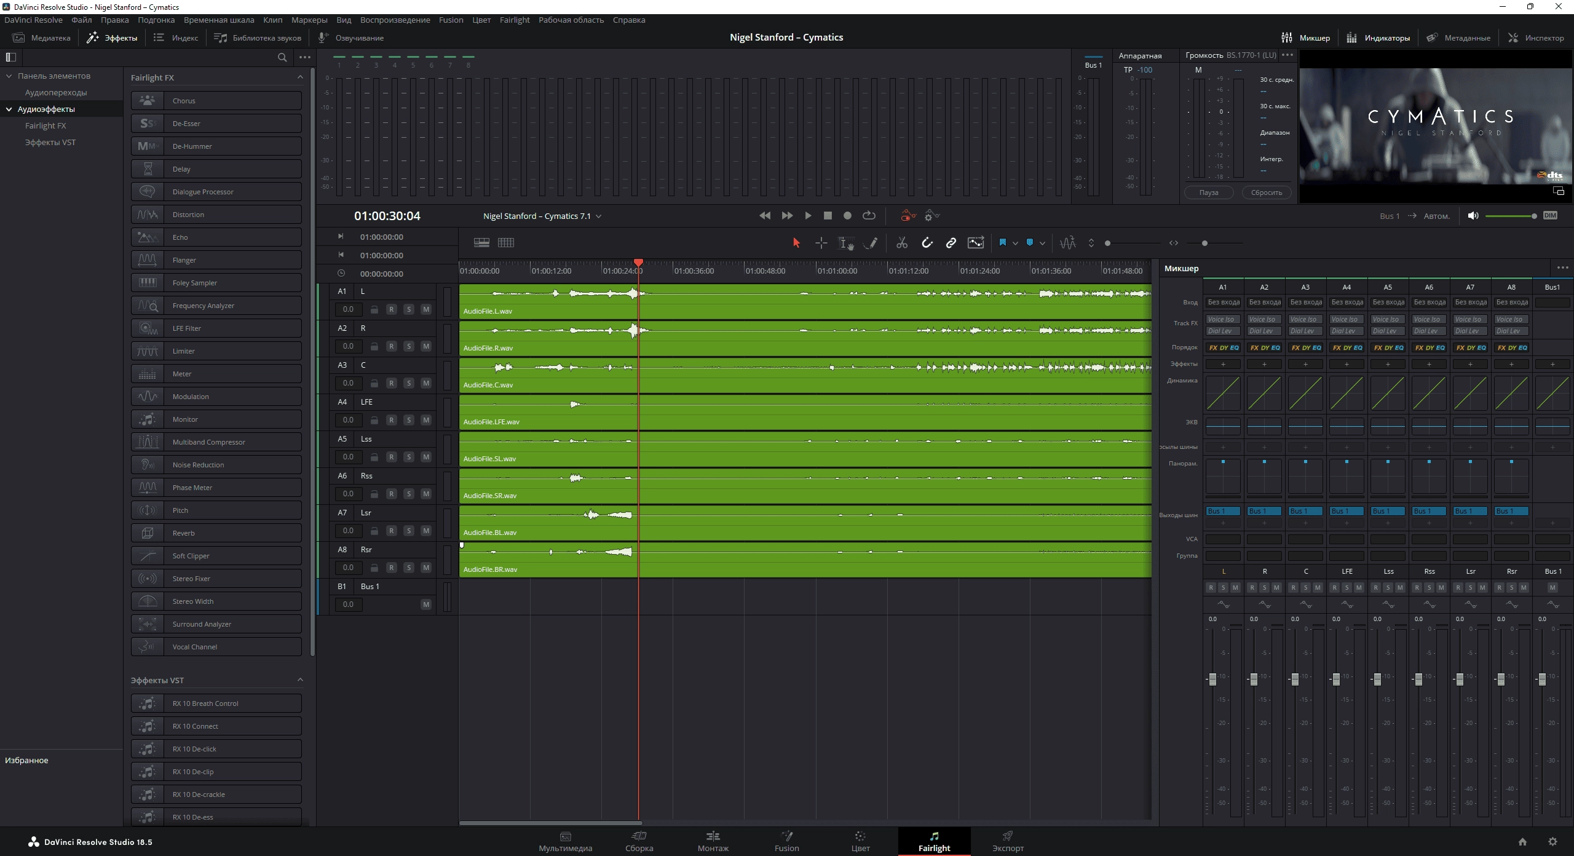
Task: Search effects with magnifier icon
Action: (x=282, y=57)
